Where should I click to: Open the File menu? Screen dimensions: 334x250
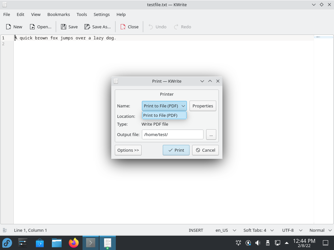point(7,14)
